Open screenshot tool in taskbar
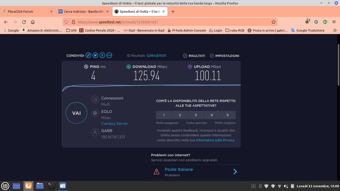The width and height of the screenshot is (340, 191). pyautogui.click(x=63, y=186)
